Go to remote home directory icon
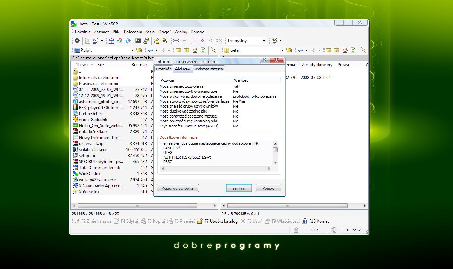Image resolution: width=453 pixels, height=269 pixels. pos(345,50)
